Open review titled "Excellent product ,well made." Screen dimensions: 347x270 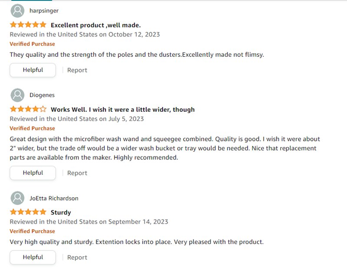95,25
